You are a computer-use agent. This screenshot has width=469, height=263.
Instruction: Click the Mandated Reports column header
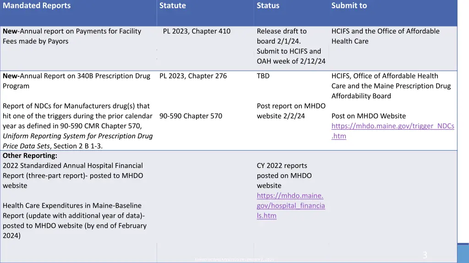(37, 5)
